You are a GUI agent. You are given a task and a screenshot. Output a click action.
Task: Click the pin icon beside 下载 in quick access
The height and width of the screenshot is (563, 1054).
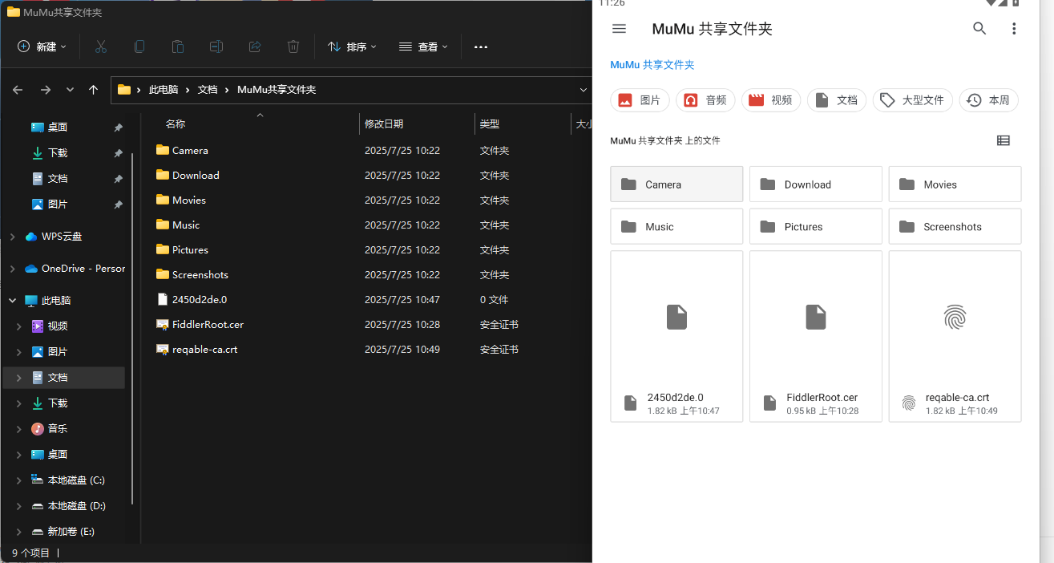(118, 153)
